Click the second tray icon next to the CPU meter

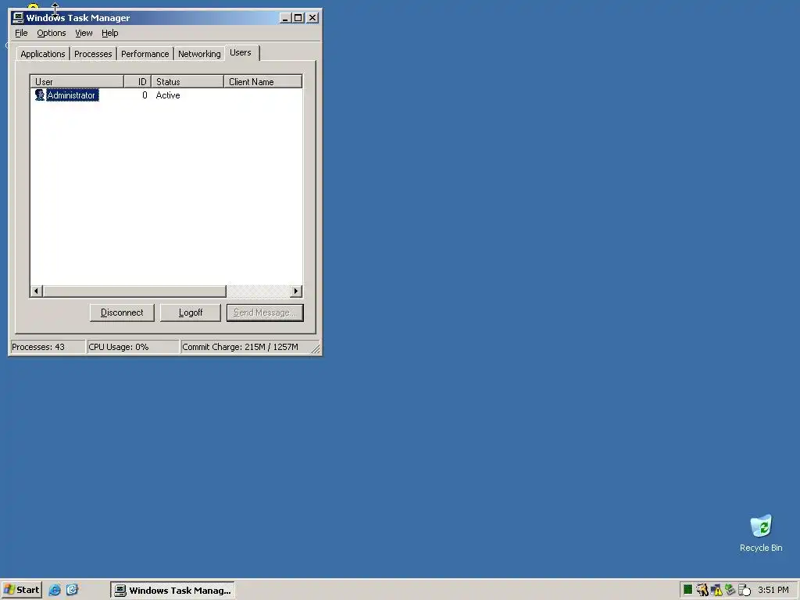[x=702, y=591]
